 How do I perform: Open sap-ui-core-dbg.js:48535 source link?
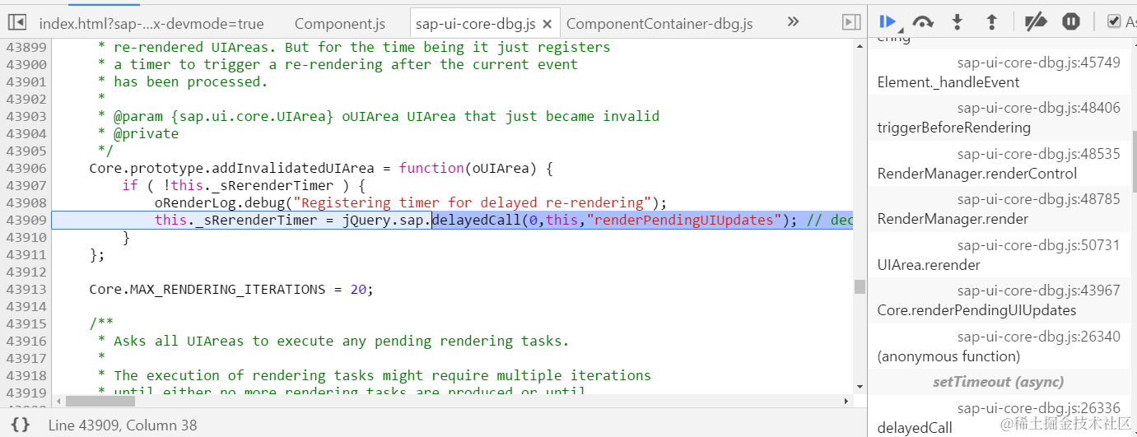click(1038, 154)
